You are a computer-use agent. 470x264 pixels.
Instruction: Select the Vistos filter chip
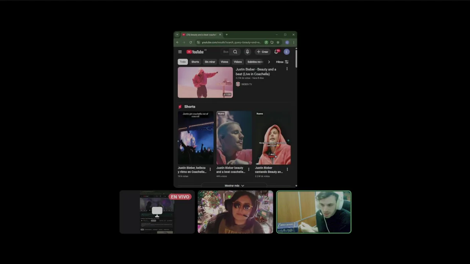224,62
